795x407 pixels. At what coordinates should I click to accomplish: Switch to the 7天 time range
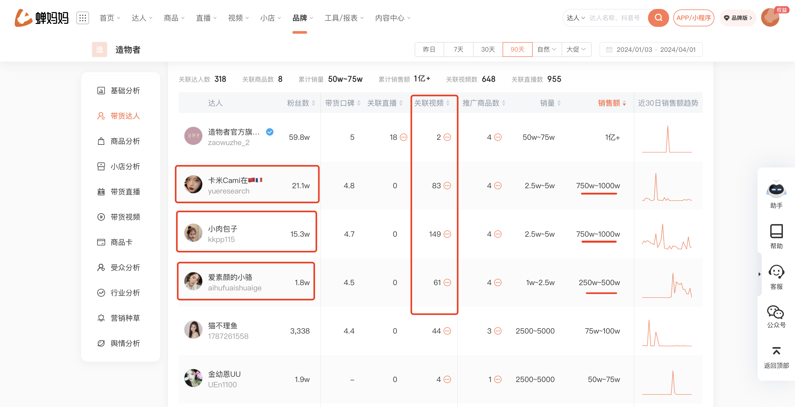coord(458,49)
